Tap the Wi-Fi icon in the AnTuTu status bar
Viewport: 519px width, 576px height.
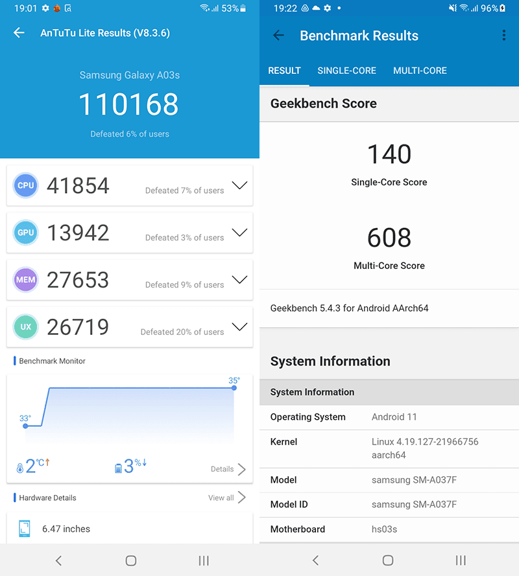[204, 8]
